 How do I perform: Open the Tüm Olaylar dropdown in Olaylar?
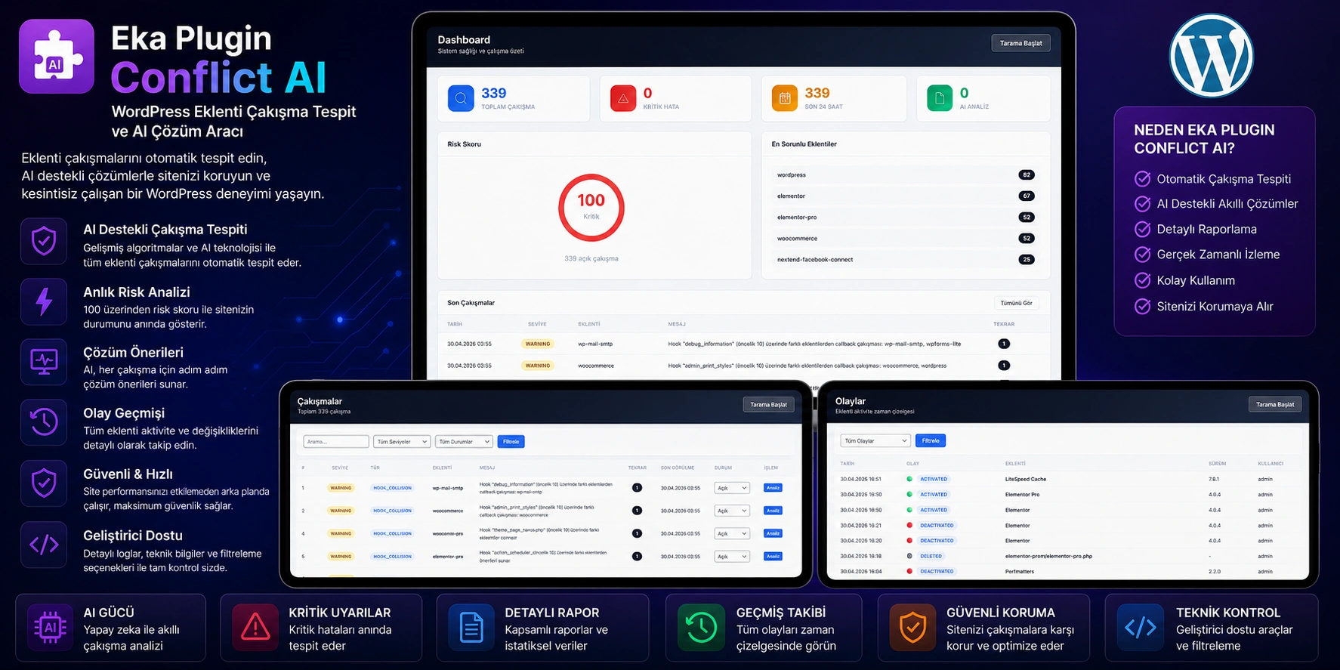pyautogui.click(x=875, y=440)
